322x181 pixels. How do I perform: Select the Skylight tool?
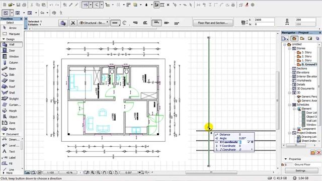[x=12, y=99]
